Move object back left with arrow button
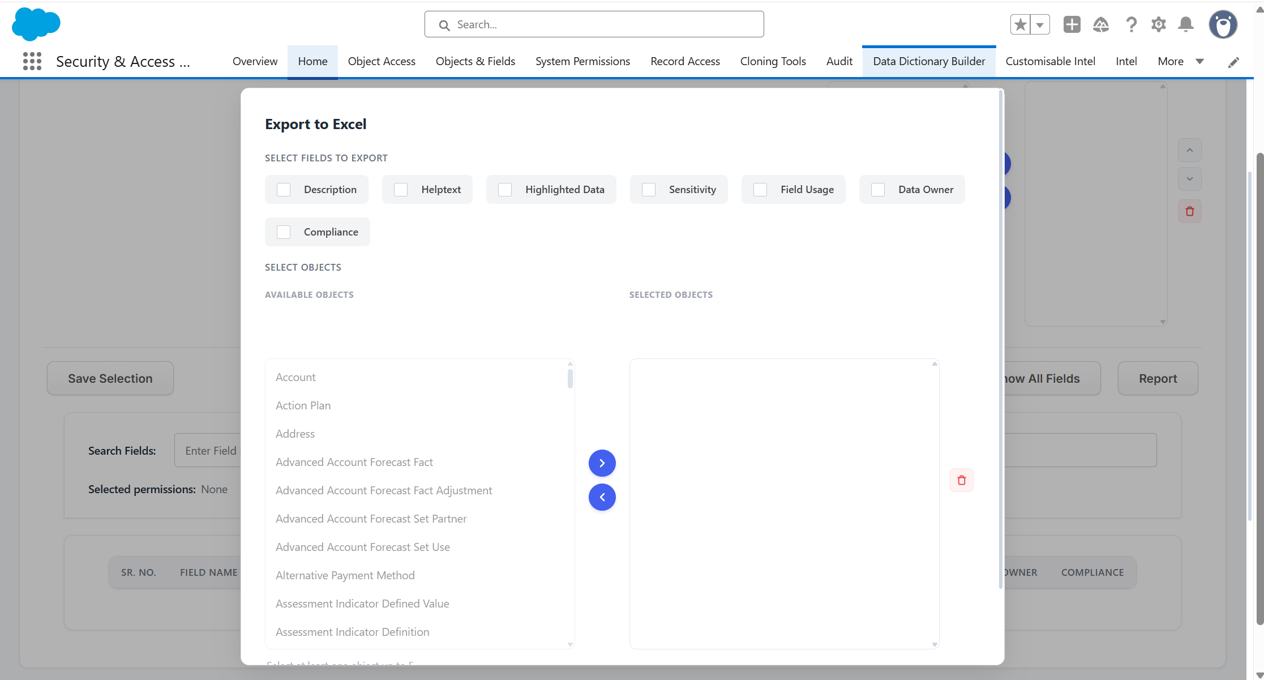This screenshot has width=1264, height=680. (x=602, y=497)
